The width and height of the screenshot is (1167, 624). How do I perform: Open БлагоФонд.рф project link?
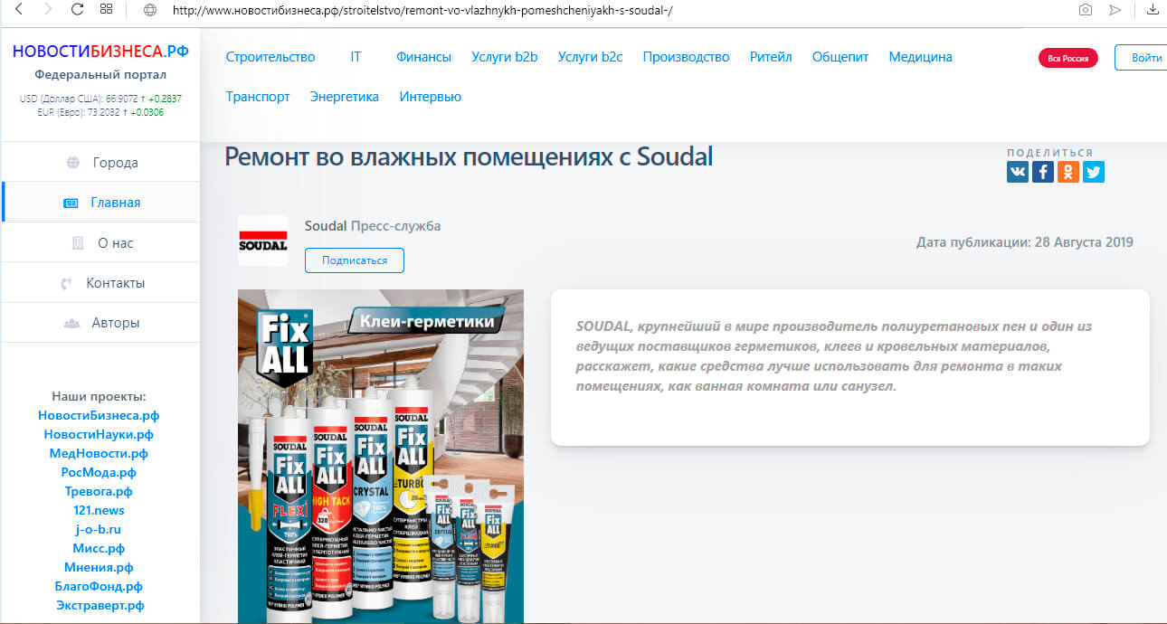pos(99,586)
